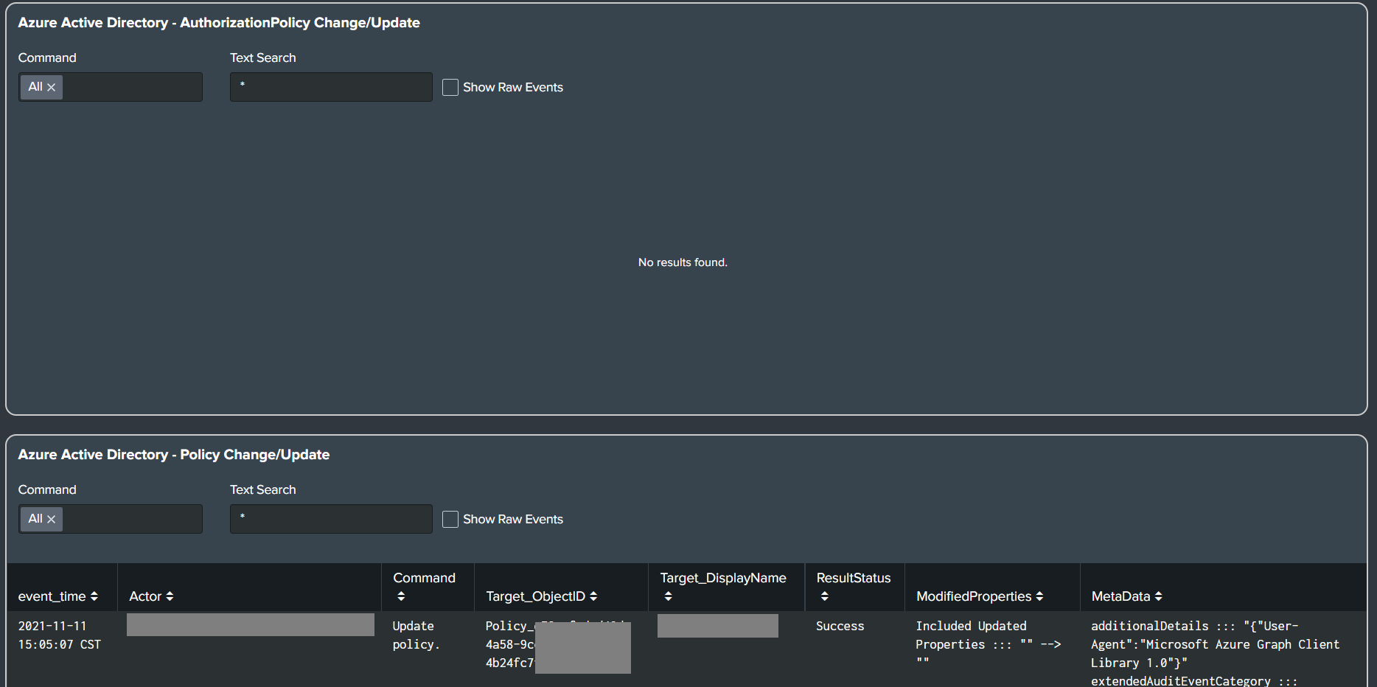Click the 'No results found.' message
Screen dimensions: 1377x687
coord(683,262)
